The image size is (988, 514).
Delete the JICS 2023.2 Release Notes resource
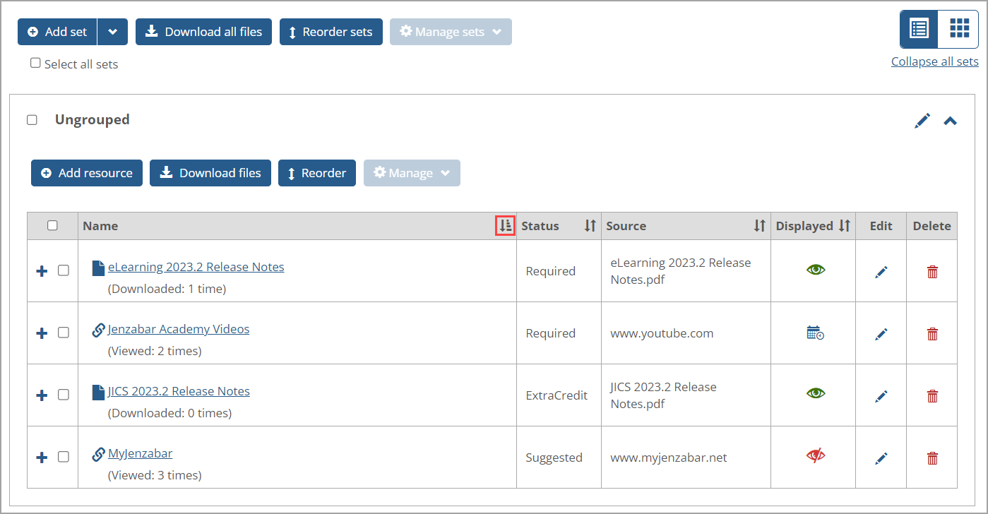tap(932, 395)
